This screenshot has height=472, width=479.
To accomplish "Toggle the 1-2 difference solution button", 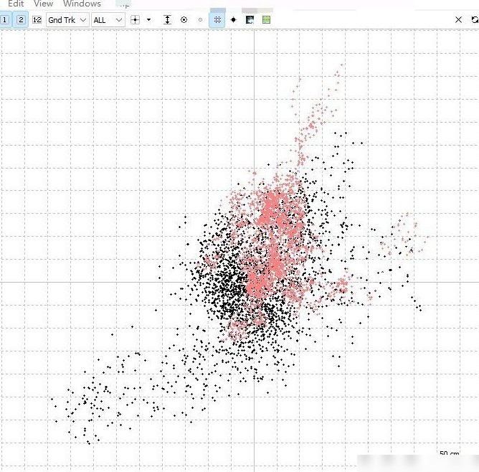I will [37, 20].
